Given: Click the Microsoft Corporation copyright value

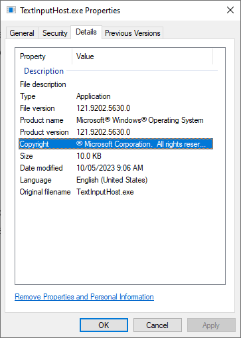Looking at the screenshot, I should [141, 144].
